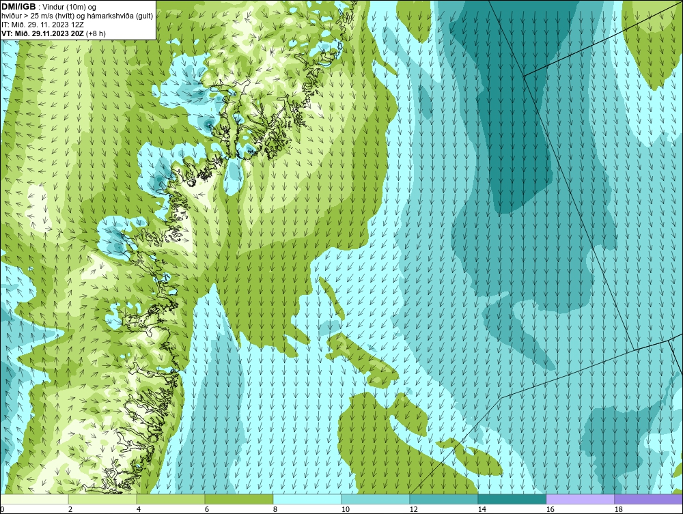Click the legend label '4'
Viewport: 683px width, 514px height.
(x=139, y=509)
